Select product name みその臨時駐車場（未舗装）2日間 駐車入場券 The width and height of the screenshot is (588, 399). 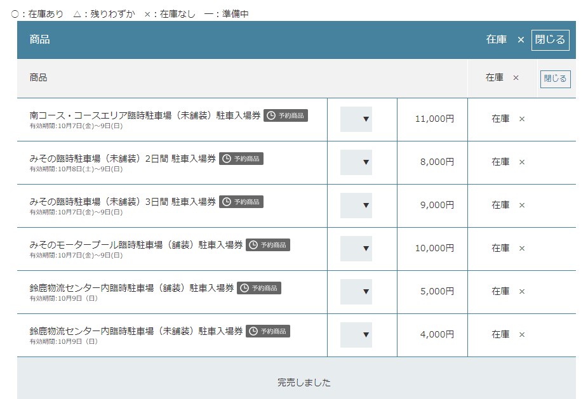(123, 159)
